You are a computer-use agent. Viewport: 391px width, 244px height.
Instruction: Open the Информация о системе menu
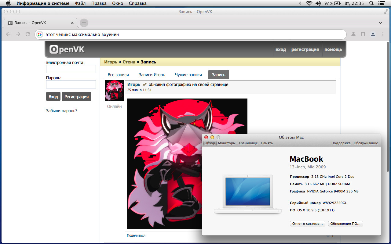coord(43,3)
